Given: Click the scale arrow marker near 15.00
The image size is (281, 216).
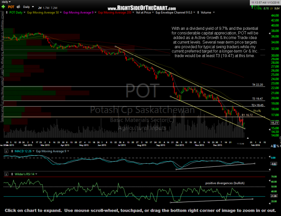Looking at the screenshot, I should tap(270, 129).
